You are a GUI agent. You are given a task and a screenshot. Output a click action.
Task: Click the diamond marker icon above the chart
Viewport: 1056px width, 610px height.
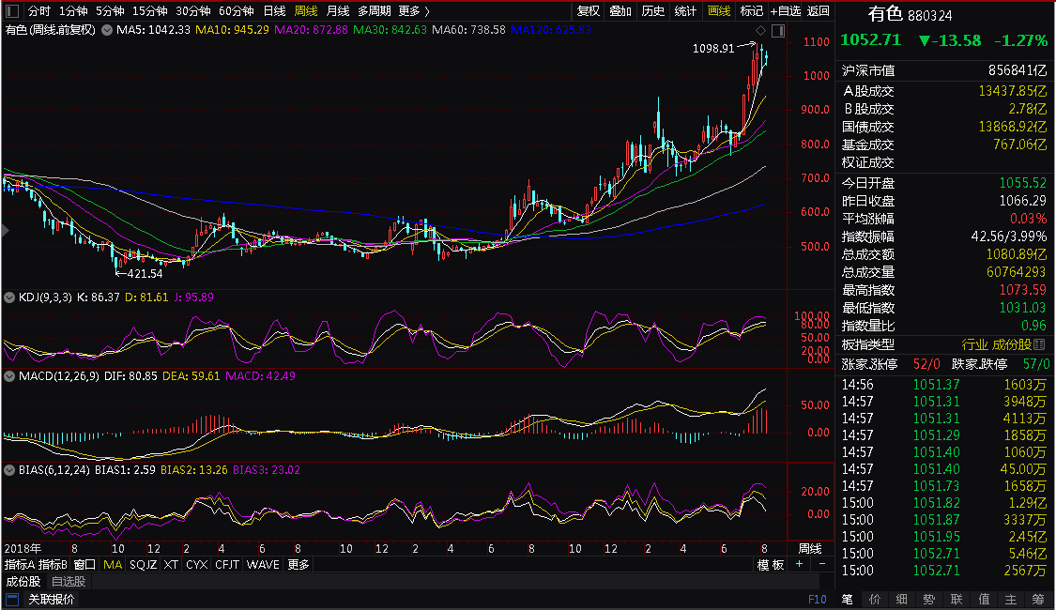(760, 30)
